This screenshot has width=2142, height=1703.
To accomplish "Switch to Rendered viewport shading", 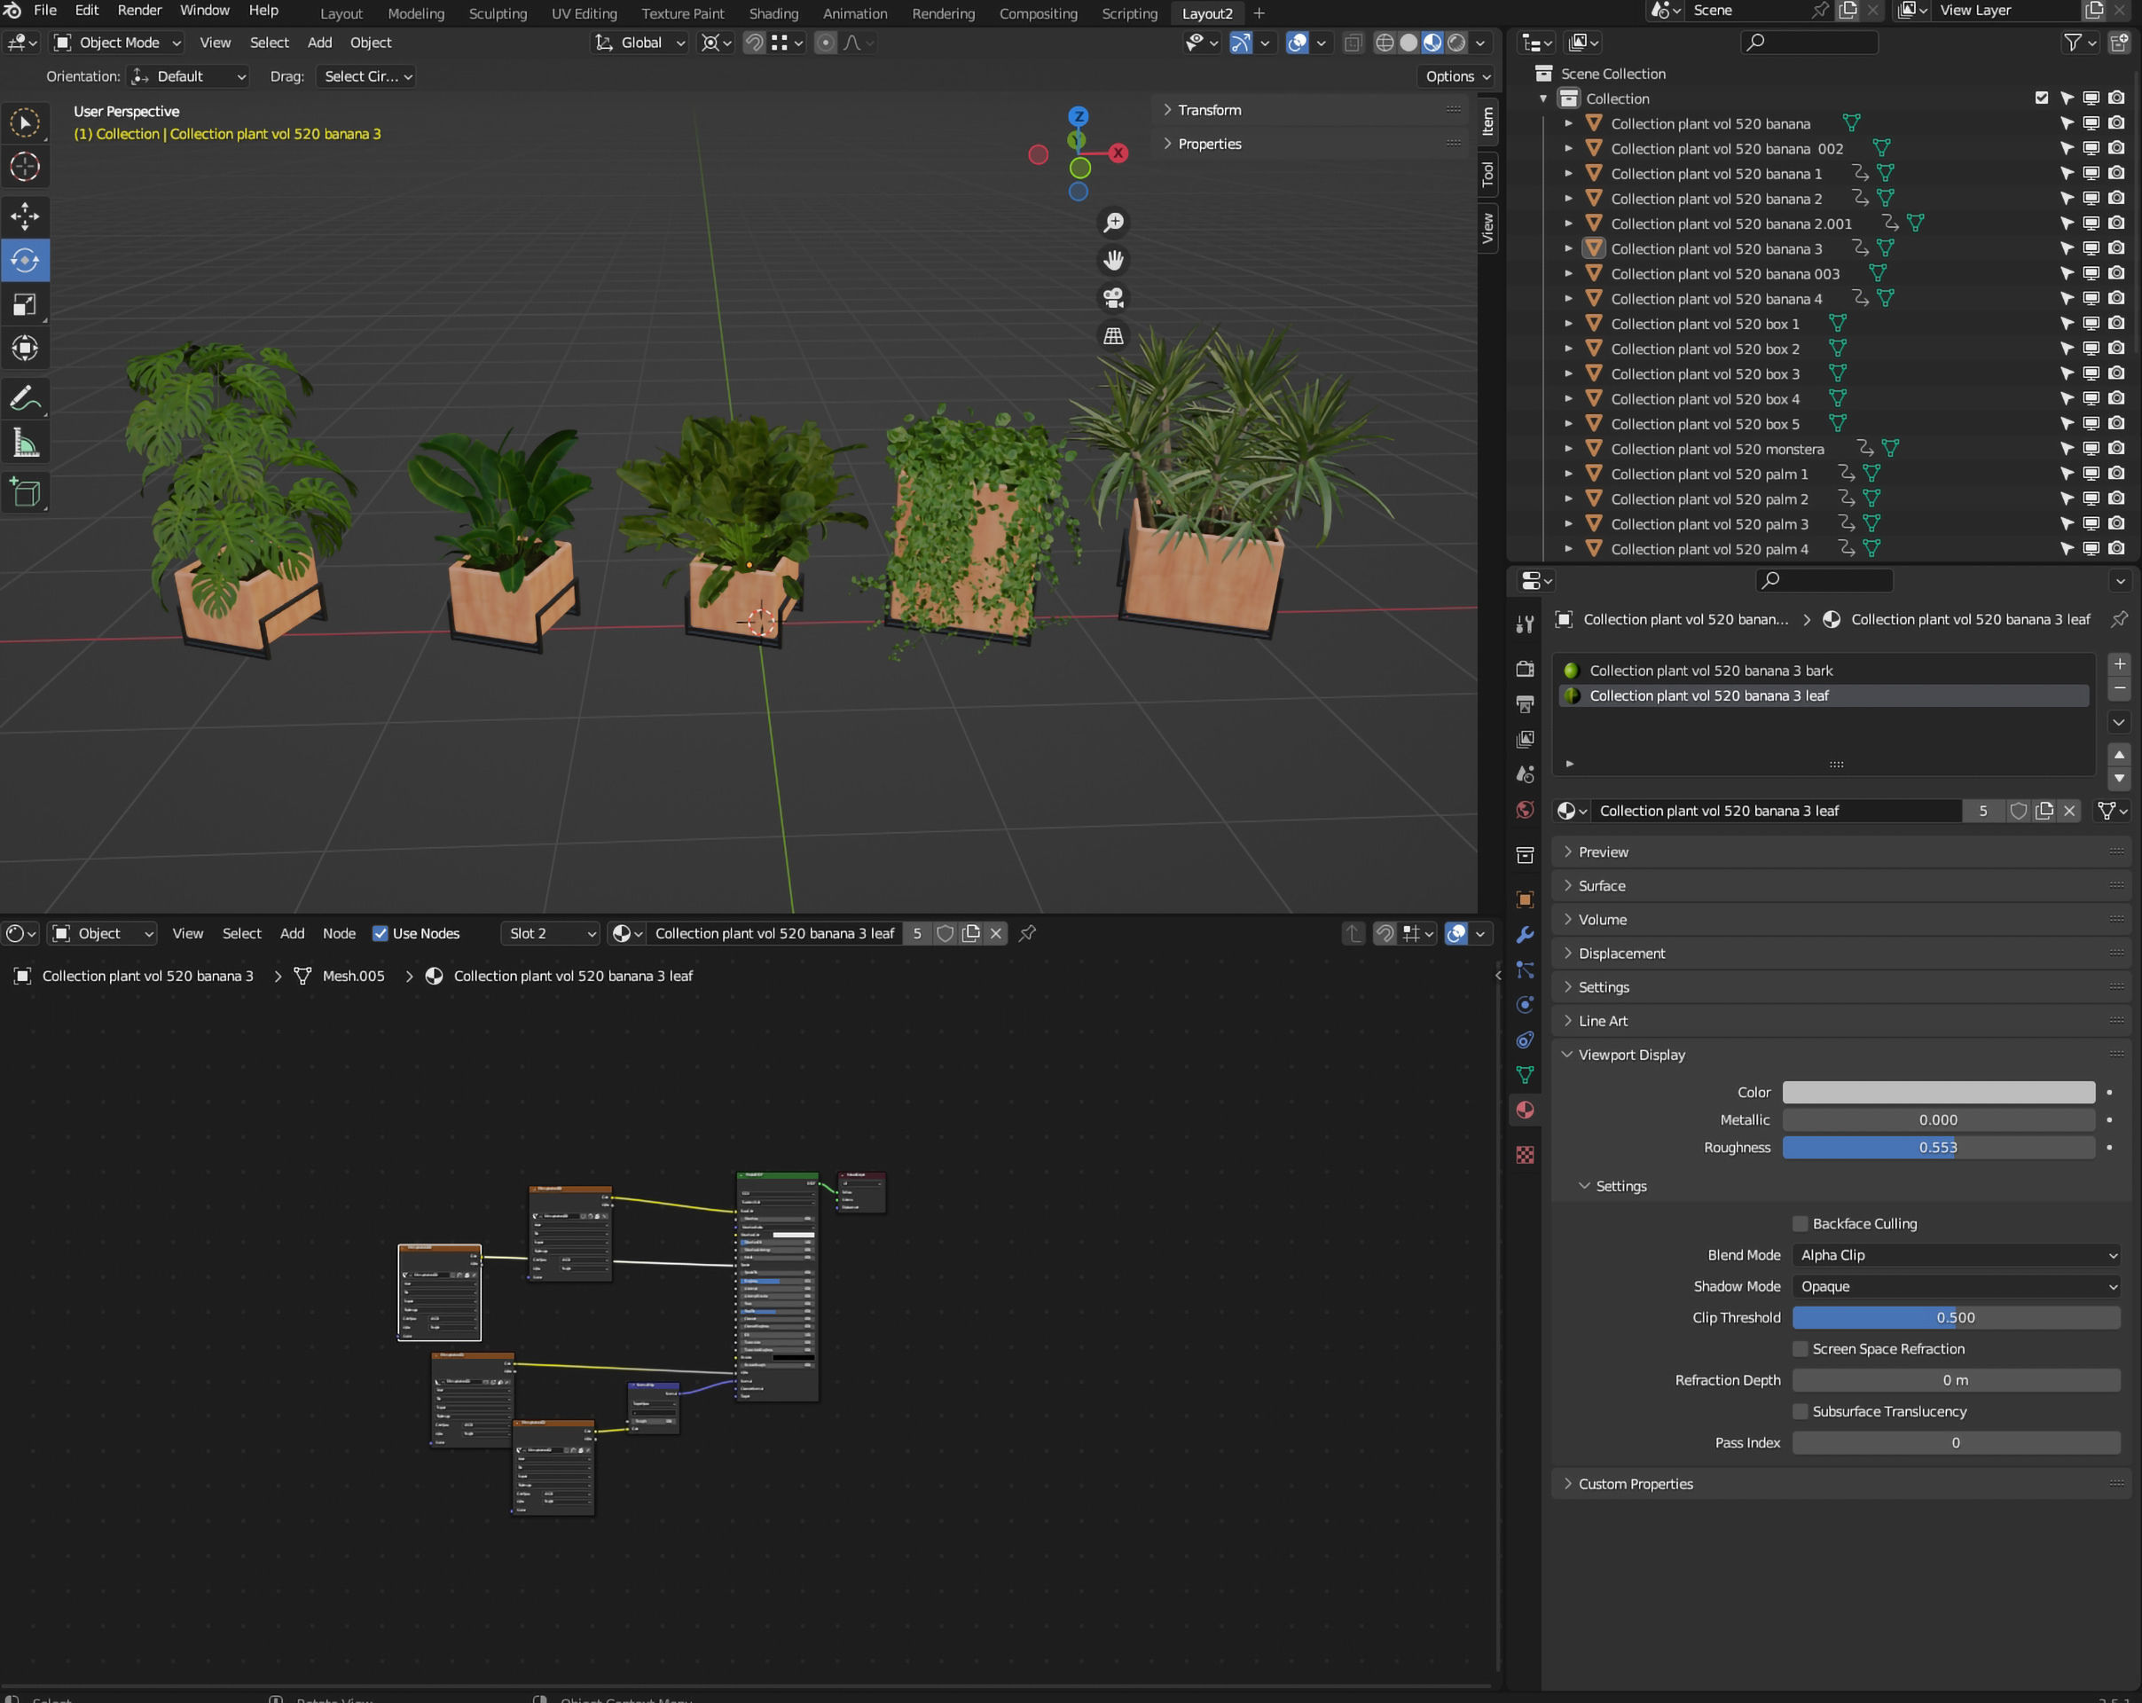I will tap(1456, 43).
